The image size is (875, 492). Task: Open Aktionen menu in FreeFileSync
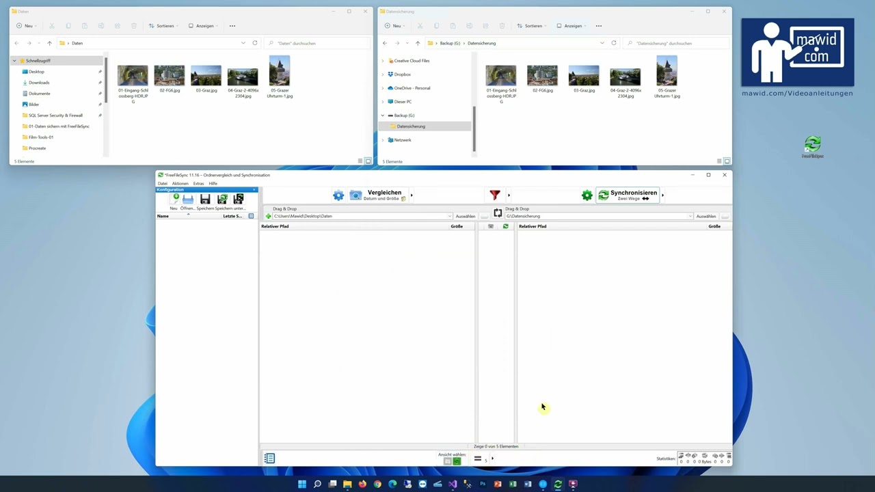coord(180,183)
